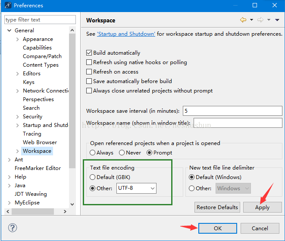The image size is (285, 241).
Task: Check Always close unrelated projects without prompt
Action: pyautogui.click(x=89, y=90)
